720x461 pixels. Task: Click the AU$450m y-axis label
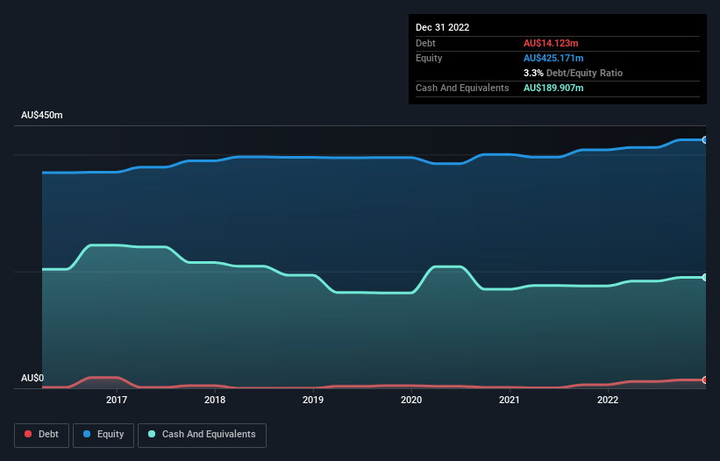click(x=42, y=115)
